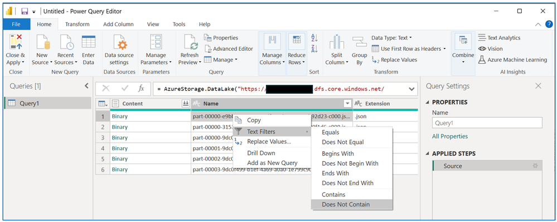Expand the formula bar chevron
Image resolution: width=557 pixels, height=222 pixels.
click(411, 89)
